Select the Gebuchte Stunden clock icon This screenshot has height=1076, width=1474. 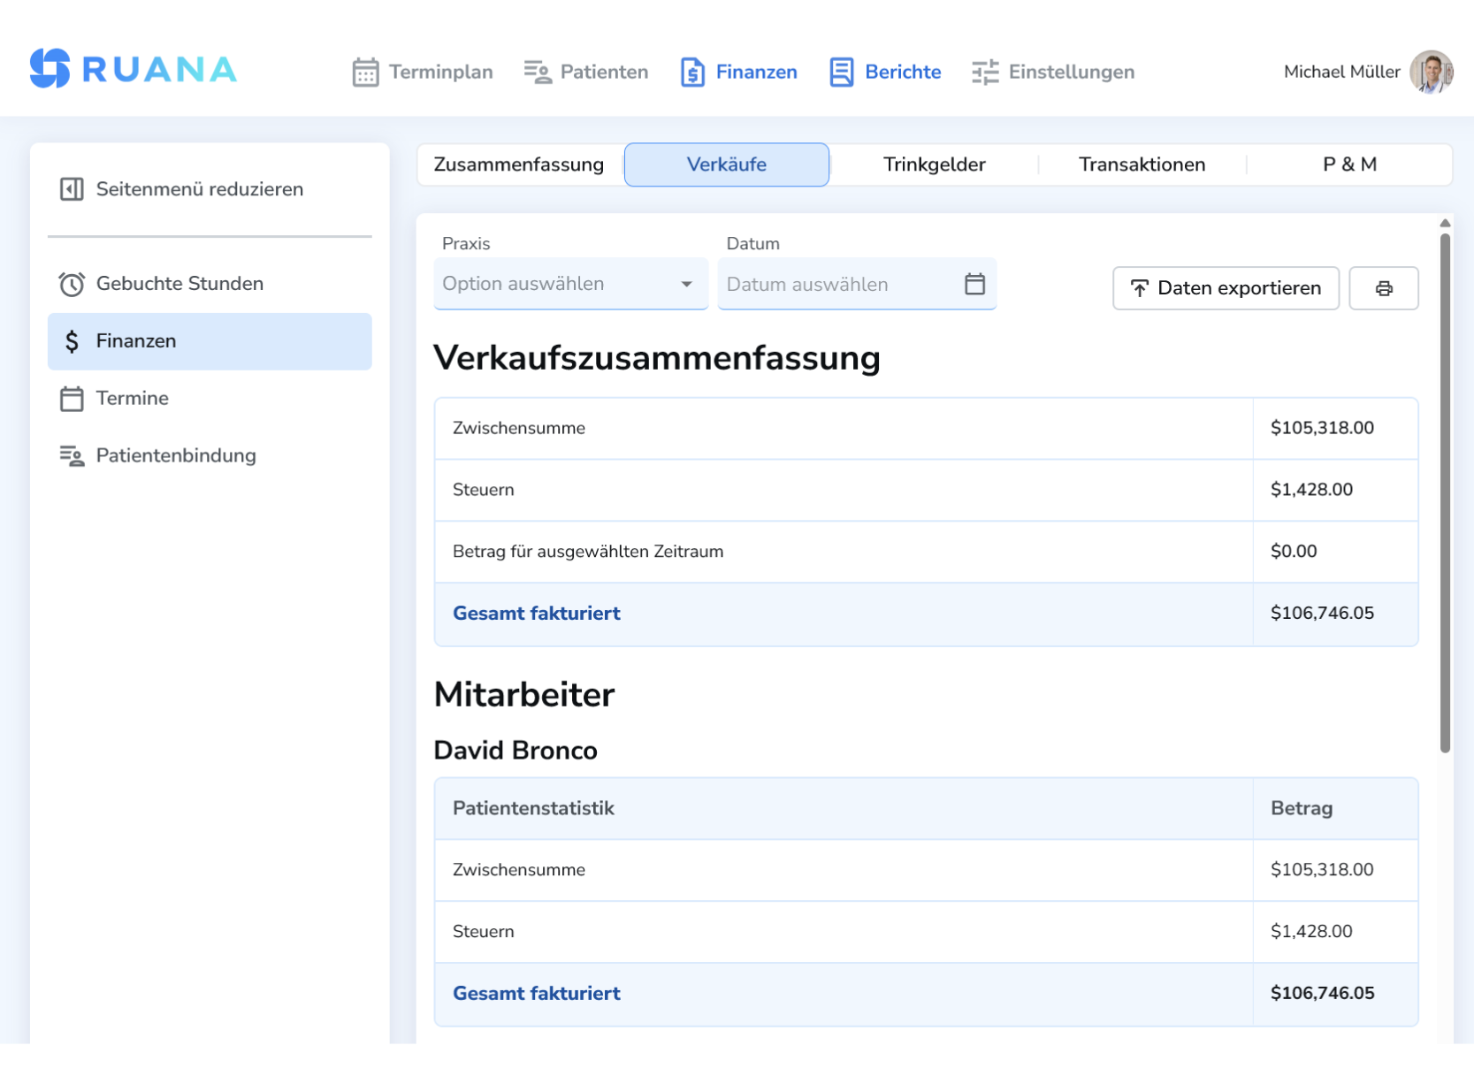[72, 283]
